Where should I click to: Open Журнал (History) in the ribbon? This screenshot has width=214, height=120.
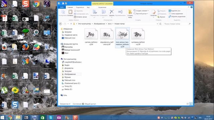(x=161, y=17)
